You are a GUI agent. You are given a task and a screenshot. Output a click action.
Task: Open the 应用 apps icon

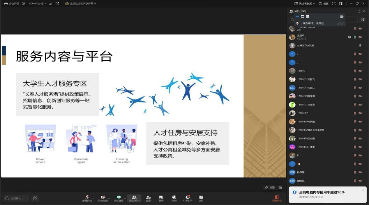(201, 197)
